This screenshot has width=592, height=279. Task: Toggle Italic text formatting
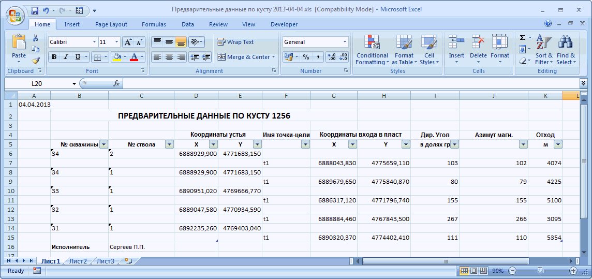pyautogui.click(x=66, y=57)
